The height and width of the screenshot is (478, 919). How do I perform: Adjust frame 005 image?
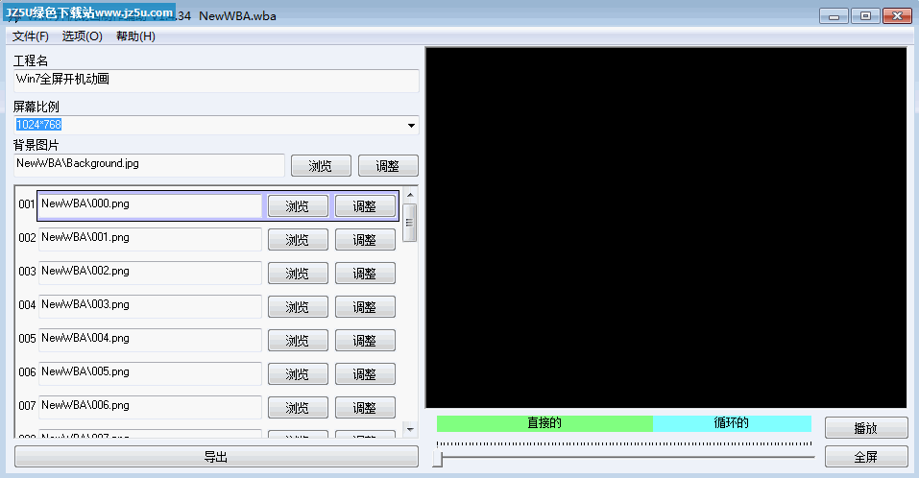[x=365, y=341]
